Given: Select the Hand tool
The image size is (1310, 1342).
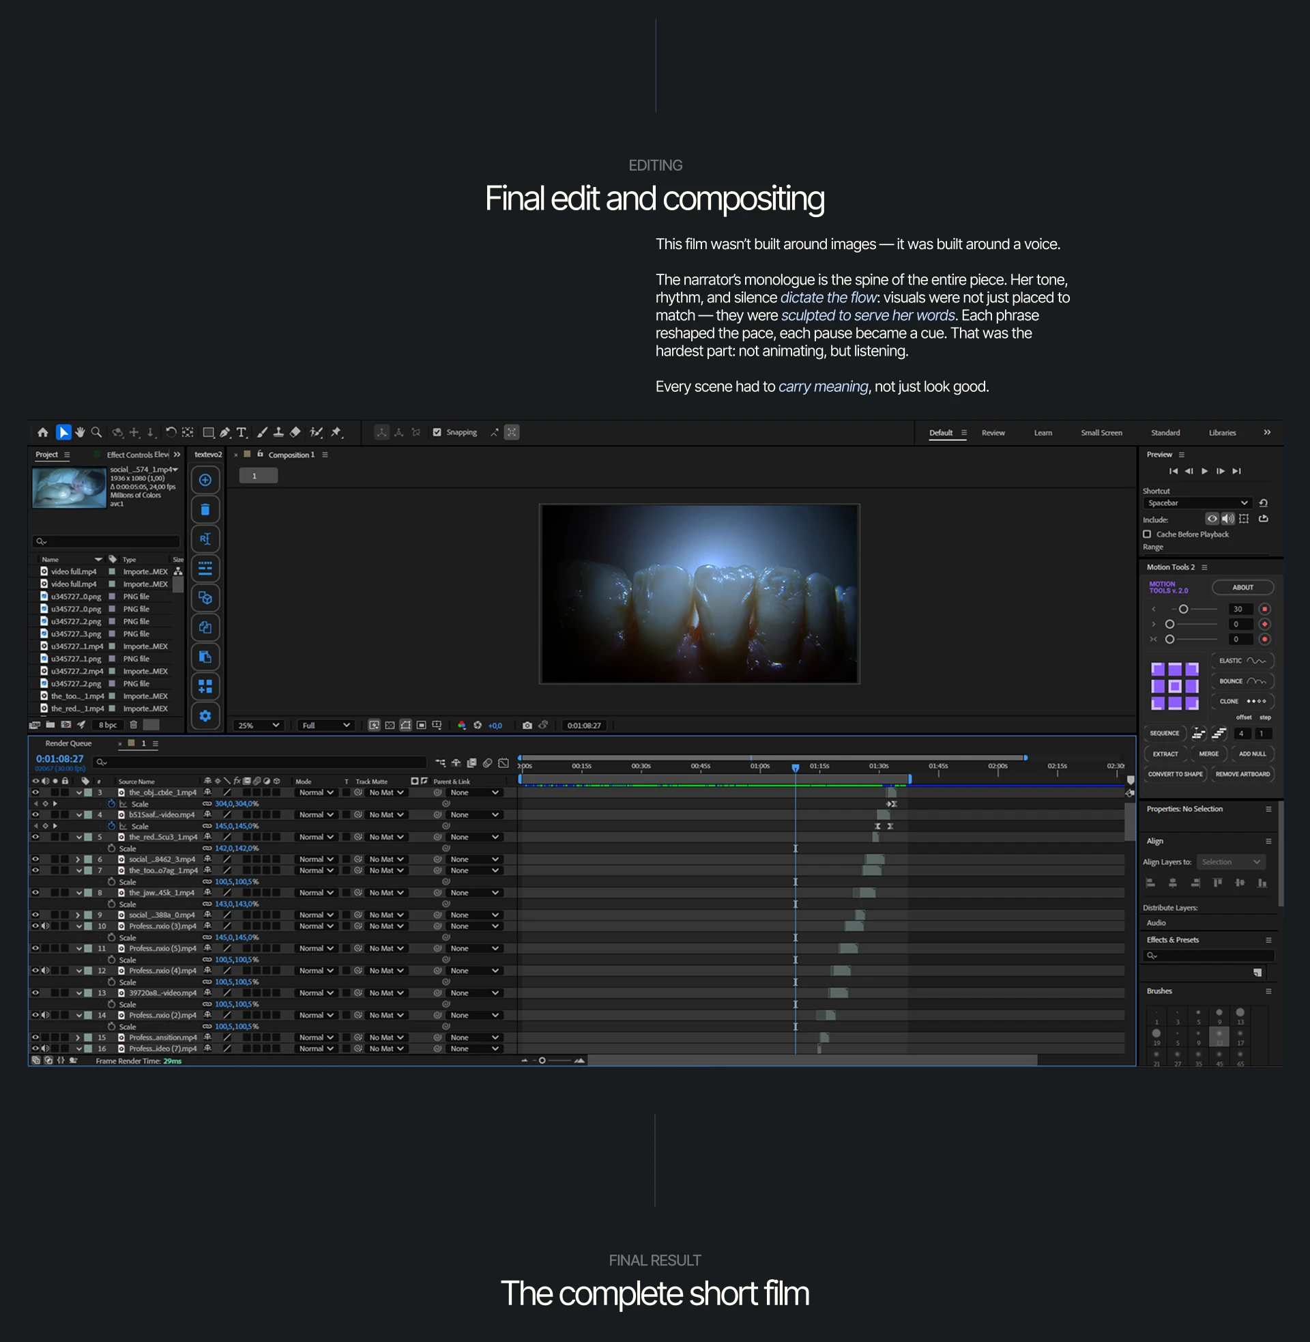Looking at the screenshot, I should [x=80, y=432].
